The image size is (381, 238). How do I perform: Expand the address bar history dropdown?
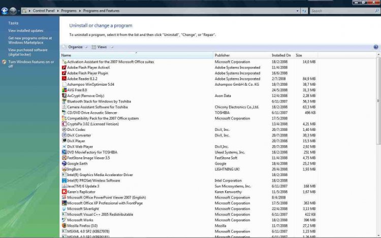(x=297, y=11)
